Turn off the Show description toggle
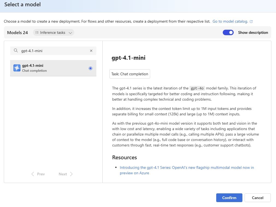This screenshot has width=276, height=207. [x=228, y=32]
